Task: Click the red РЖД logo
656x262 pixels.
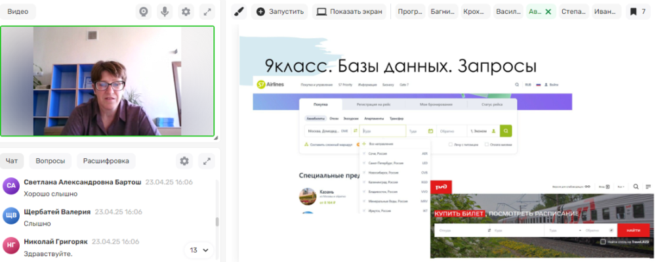Action: click(x=441, y=186)
